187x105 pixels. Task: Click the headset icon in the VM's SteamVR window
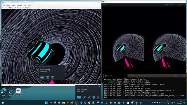click(42, 78)
